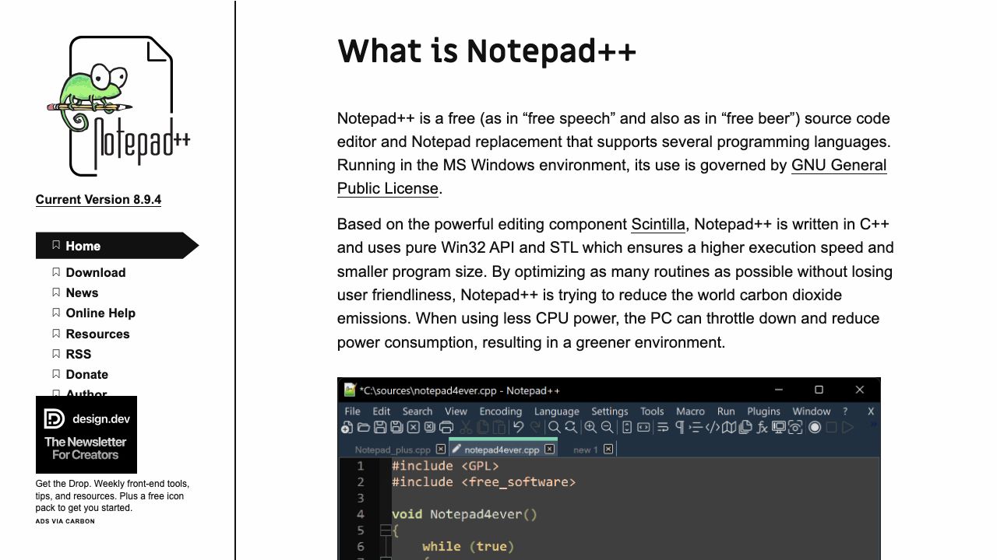Close the Notepad_plus.cpp tab
The image size is (997, 560).
pos(441,449)
